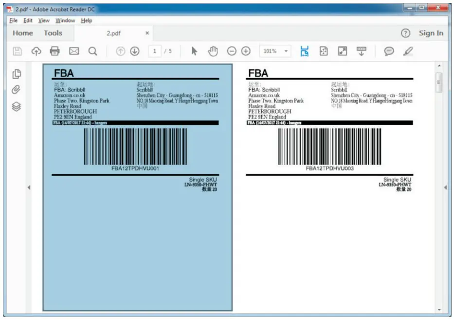Expand the right tools pane arrow
The image size is (454, 320).
[445, 187]
